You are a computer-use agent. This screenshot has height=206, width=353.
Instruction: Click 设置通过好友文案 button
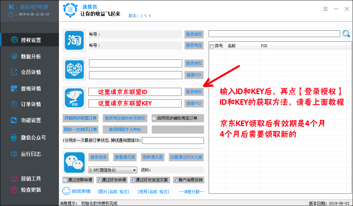[x=186, y=157]
